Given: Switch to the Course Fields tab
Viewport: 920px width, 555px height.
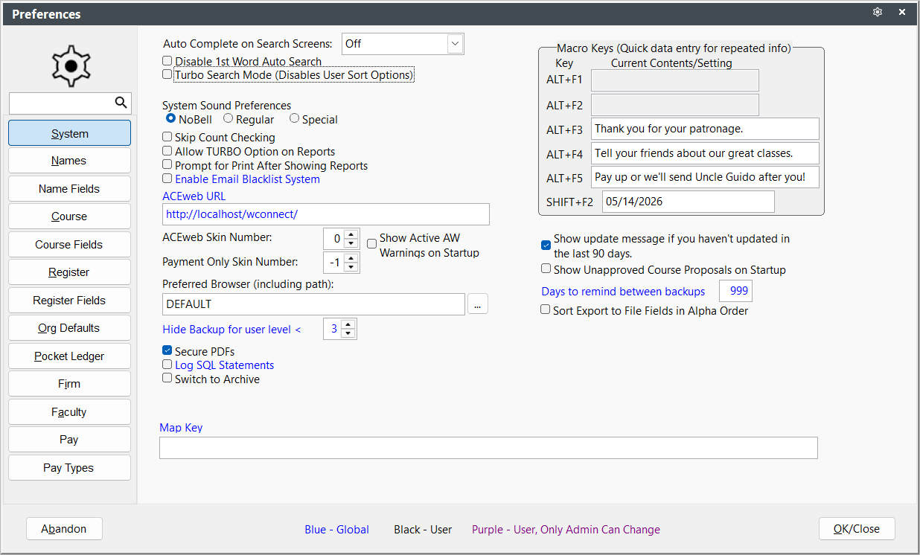Looking at the screenshot, I should click(x=70, y=245).
